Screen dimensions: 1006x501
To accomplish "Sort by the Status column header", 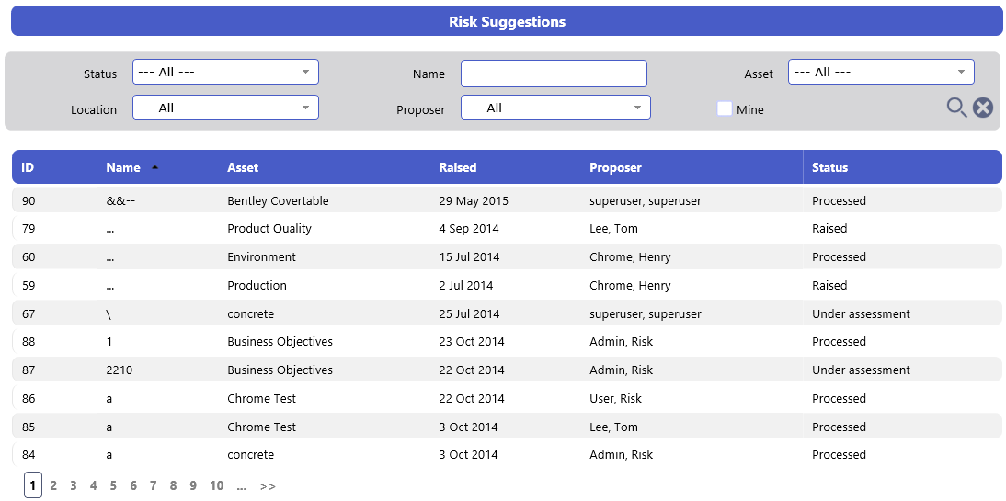I will 829,167.
